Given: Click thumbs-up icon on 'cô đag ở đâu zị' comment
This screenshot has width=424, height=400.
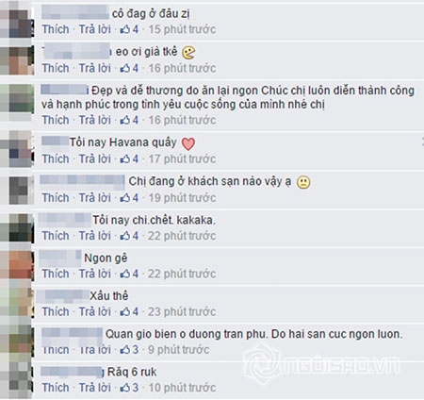Looking at the screenshot, I should coord(125,29).
